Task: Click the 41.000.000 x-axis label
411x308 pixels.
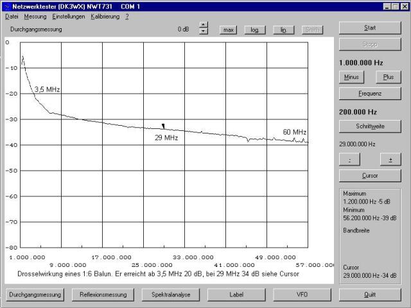Action: click(x=234, y=265)
